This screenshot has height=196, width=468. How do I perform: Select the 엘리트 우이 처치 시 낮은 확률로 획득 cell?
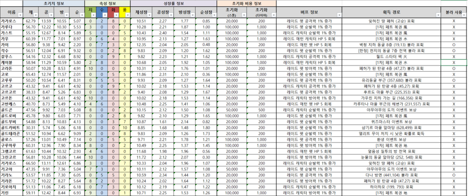point(392,134)
